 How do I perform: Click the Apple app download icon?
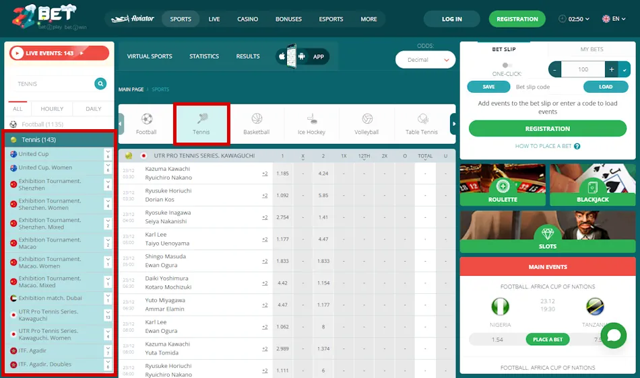(x=282, y=56)
